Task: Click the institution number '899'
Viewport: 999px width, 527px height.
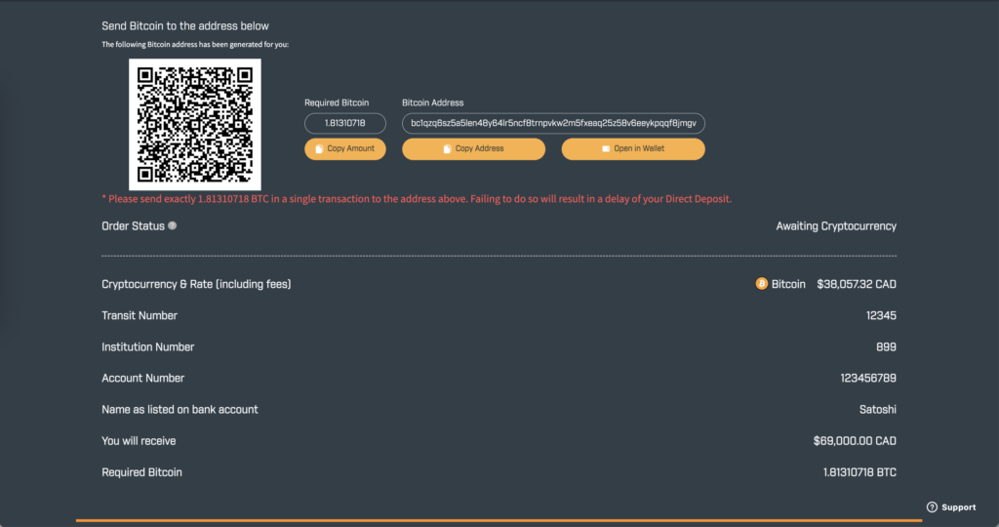Action: tap(886, 346)
